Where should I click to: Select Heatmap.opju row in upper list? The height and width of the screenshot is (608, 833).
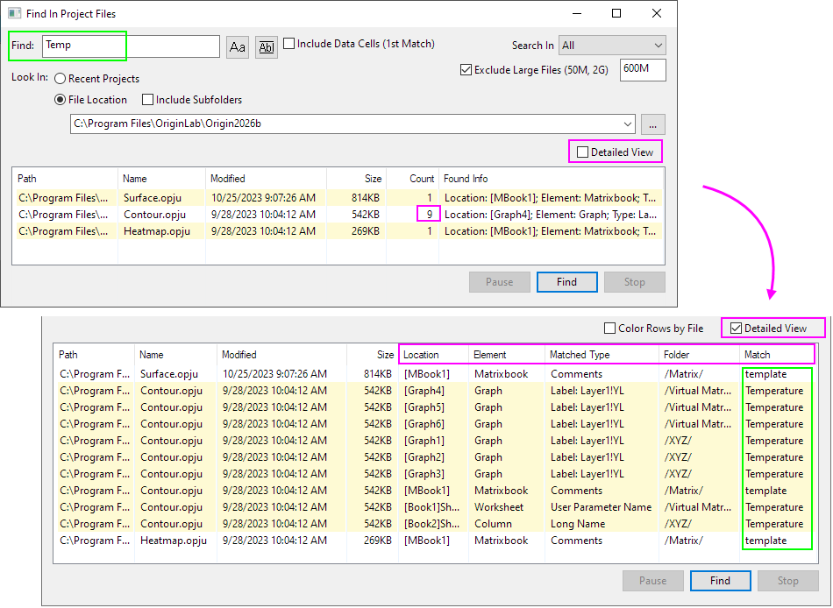(339, 231)
